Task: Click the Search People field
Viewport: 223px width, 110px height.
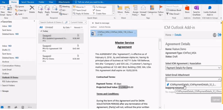Action: click(x=174, y=7)
